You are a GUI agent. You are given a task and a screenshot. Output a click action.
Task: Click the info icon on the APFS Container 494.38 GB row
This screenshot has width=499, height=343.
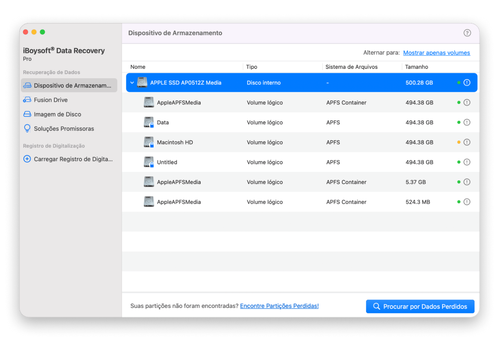coord(467,102)
